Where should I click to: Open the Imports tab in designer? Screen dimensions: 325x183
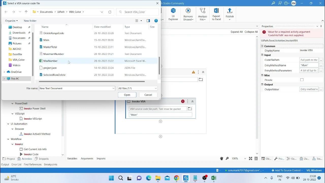click(x=101, y=158)
